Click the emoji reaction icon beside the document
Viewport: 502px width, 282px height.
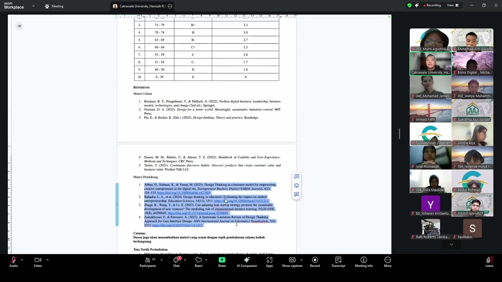(296, 186)
